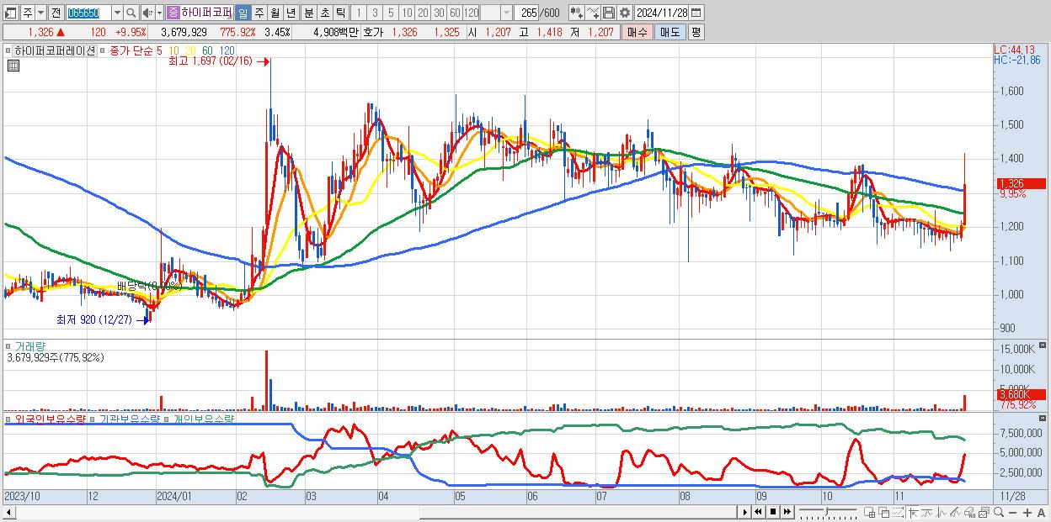This screenshot has width=1051, height=522.
Task: Click the zigzag line icon at bottom toolbar
Action: (942, 512)
